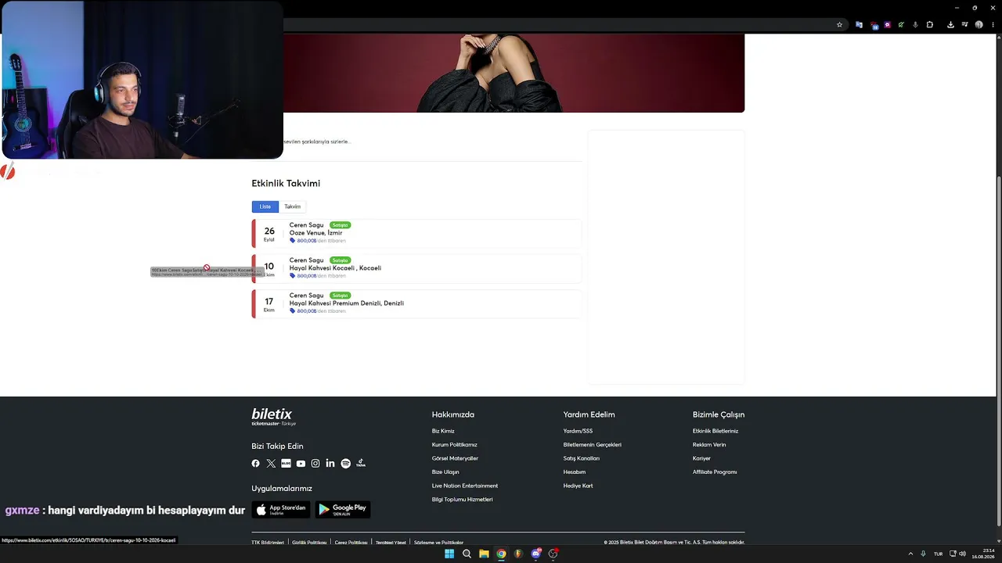
Task: Open Biletix LinkedIn icon
Action: click(330, 464)
